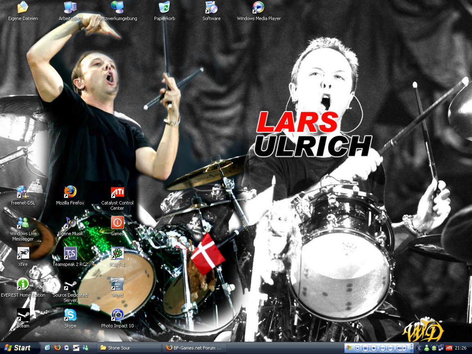Expand hidden system tray icons
472x354 pixels.
point(419,348)
